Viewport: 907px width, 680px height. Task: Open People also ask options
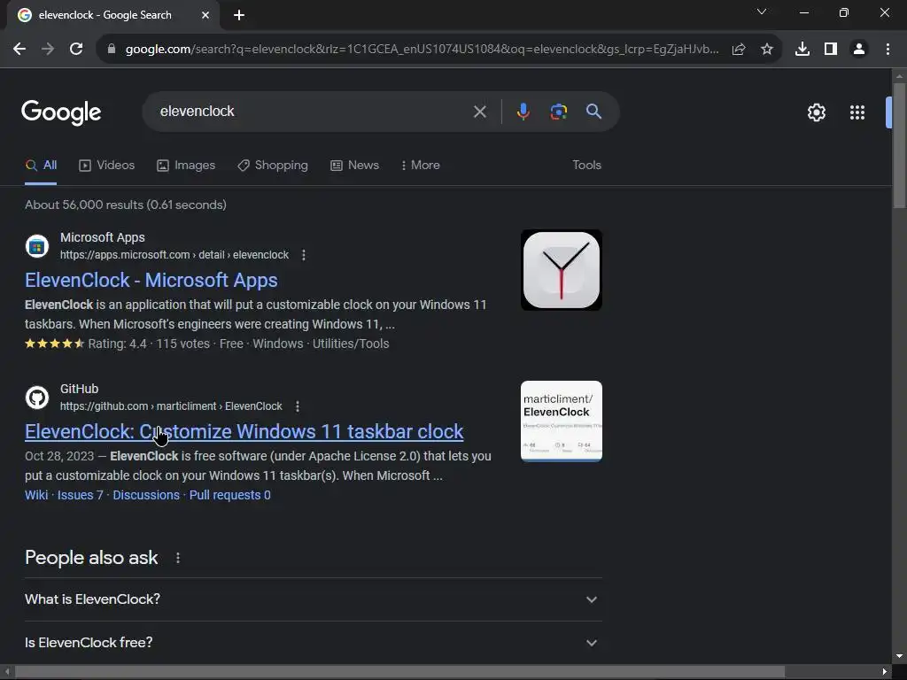pyautogui.click(x=177, y=558)
